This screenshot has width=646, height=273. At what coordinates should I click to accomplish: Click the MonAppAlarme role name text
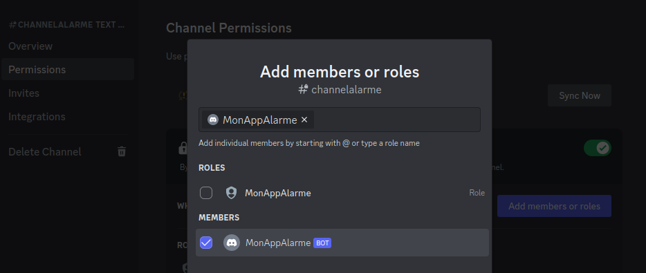(277, 193)
